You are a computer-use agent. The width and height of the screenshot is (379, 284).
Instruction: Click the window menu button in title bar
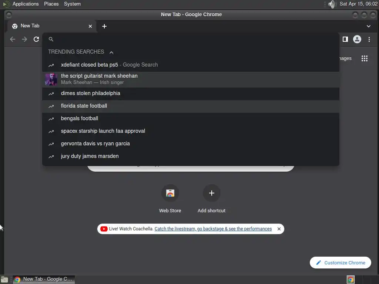(x=9, y=15)
